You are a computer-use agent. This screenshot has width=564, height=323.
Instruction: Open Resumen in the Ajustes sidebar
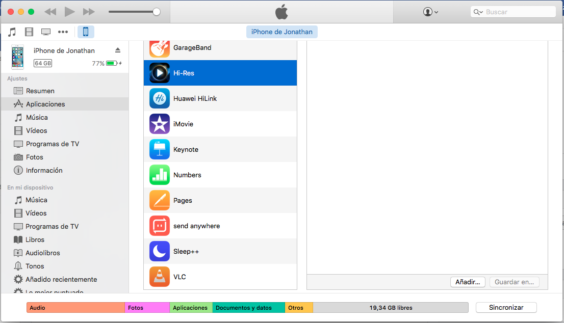[40, 91]
